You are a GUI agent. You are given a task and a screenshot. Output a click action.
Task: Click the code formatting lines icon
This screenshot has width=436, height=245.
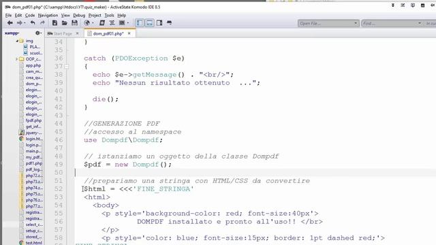[x=112, y=23]
